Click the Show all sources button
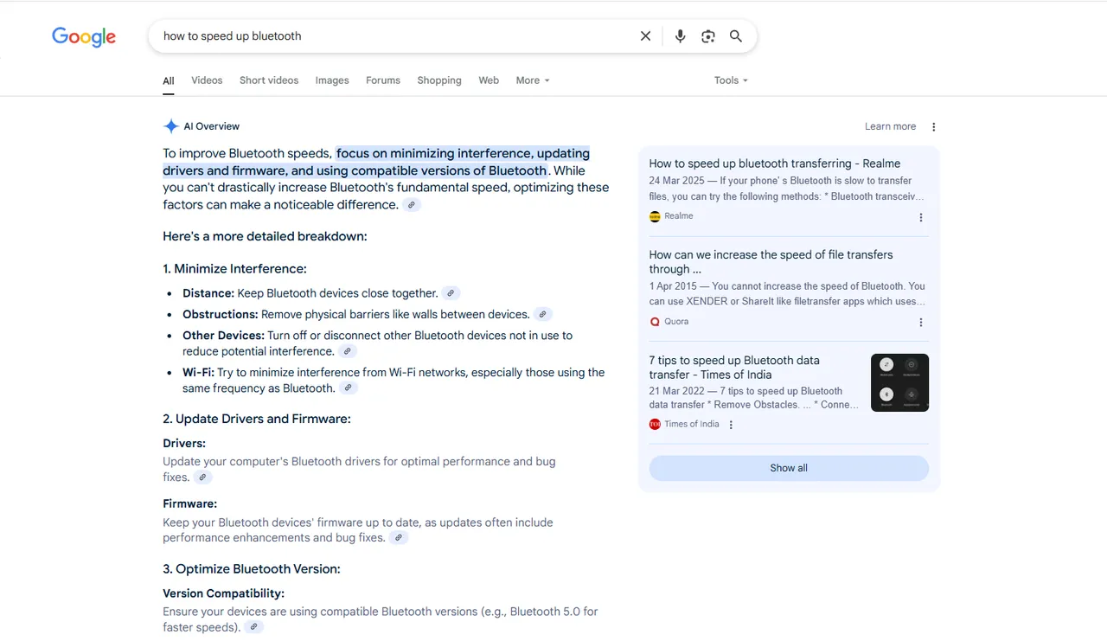Viewport: 1107px width, 641px height. point(789,468)
